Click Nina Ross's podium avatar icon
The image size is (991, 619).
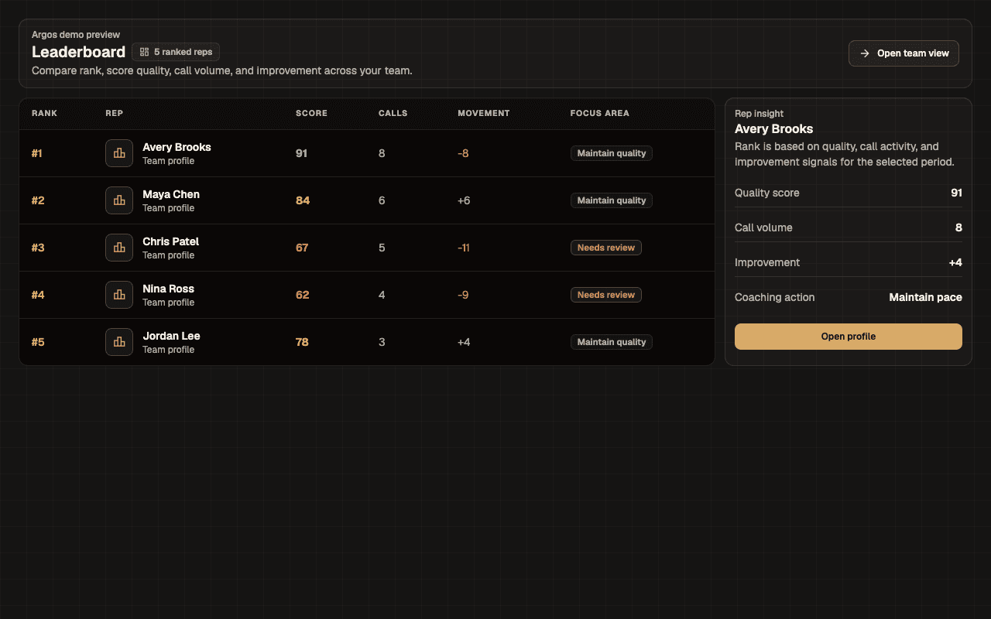[119, 295]
